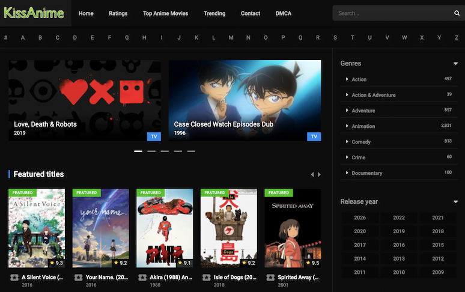
Task: Click the star icon beside A Silent Voice title
Action: [14, 278]
